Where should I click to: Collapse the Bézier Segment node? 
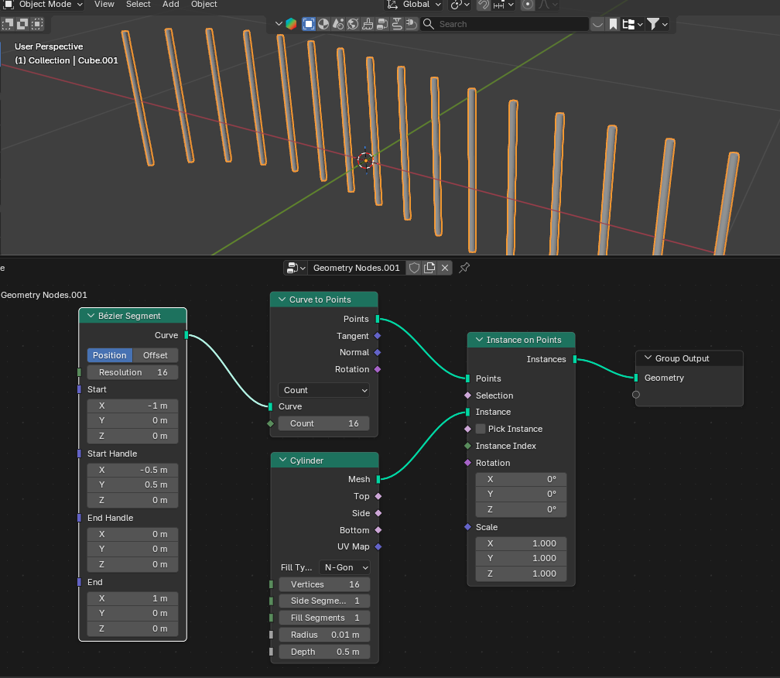pos(91,315)
